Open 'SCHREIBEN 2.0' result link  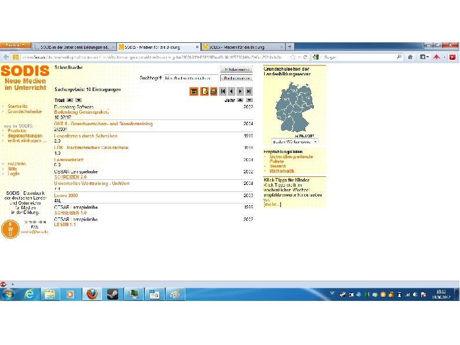tap(71, 177)
